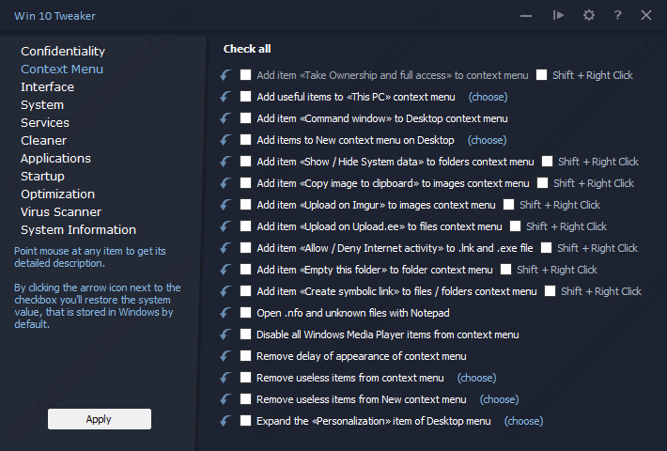The height and width of the screenshot is (451, 667).
Task: Restore default for Remove useless items from context menu
Action: (x=225, y=378)
